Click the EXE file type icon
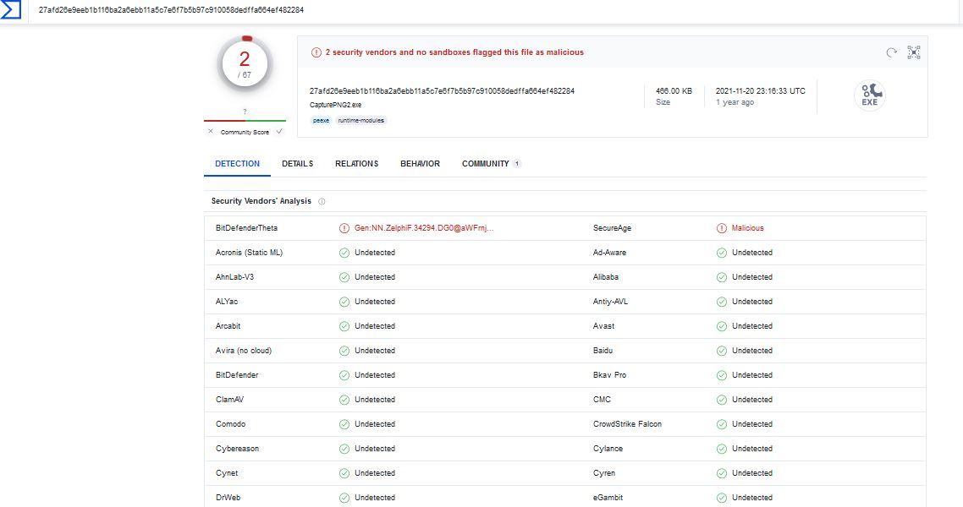The height and width of the screenshot is (507, 963). click(870, 95)
